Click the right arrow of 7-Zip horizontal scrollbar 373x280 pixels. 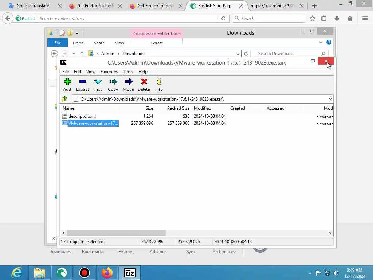(330, 233)
